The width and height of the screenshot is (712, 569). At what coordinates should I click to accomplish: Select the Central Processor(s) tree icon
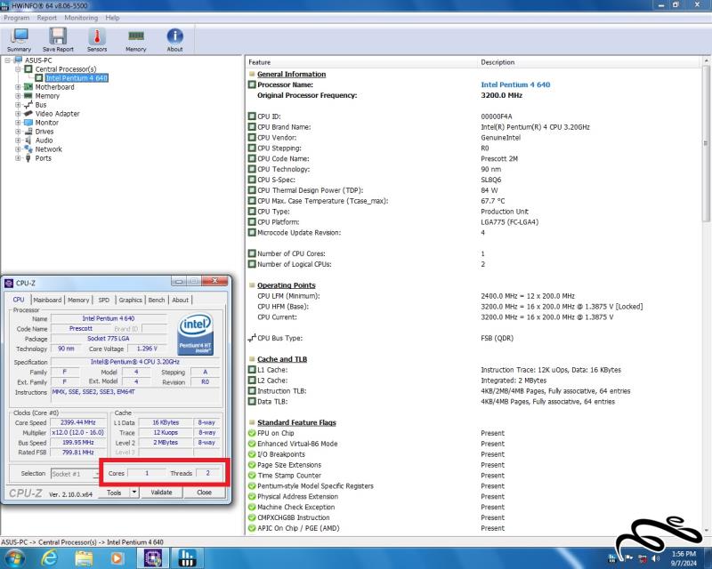[x=28, y=69]
